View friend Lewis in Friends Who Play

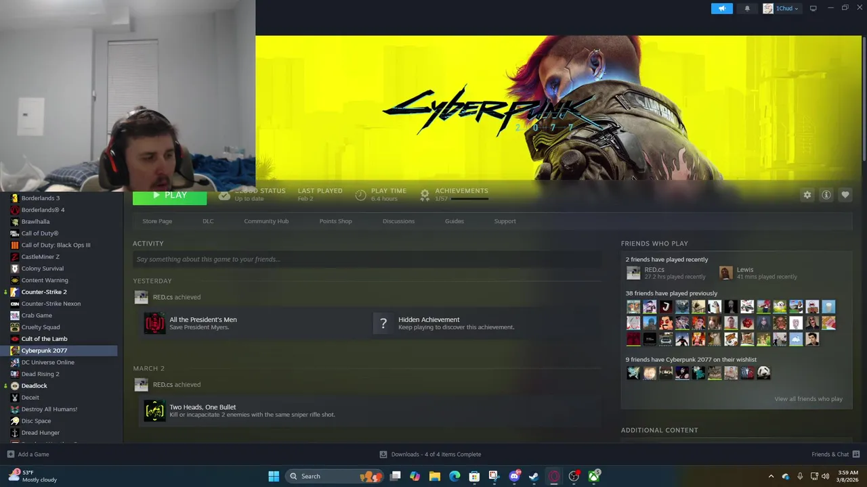(758, 273)
